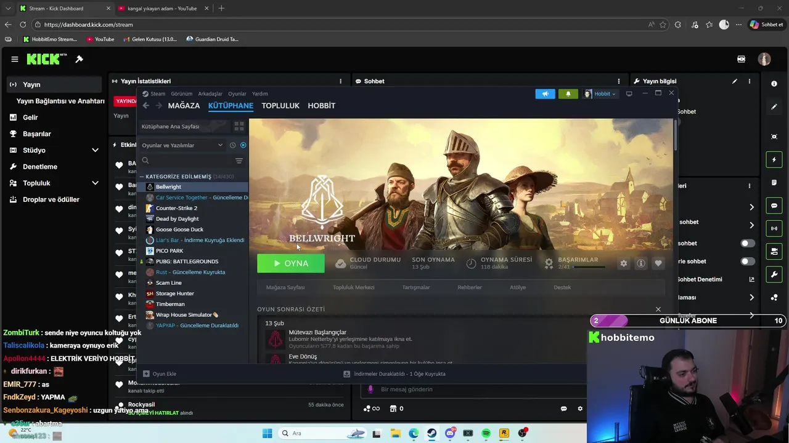The width and height of the screenshot is (789, 443).
Task: Open the Arkadaşlar menu in Steam
Action: (x=210, y=94)
